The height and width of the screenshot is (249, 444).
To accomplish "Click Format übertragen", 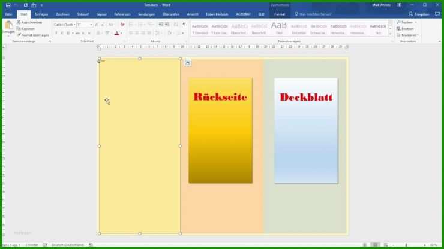I will 33,35.
